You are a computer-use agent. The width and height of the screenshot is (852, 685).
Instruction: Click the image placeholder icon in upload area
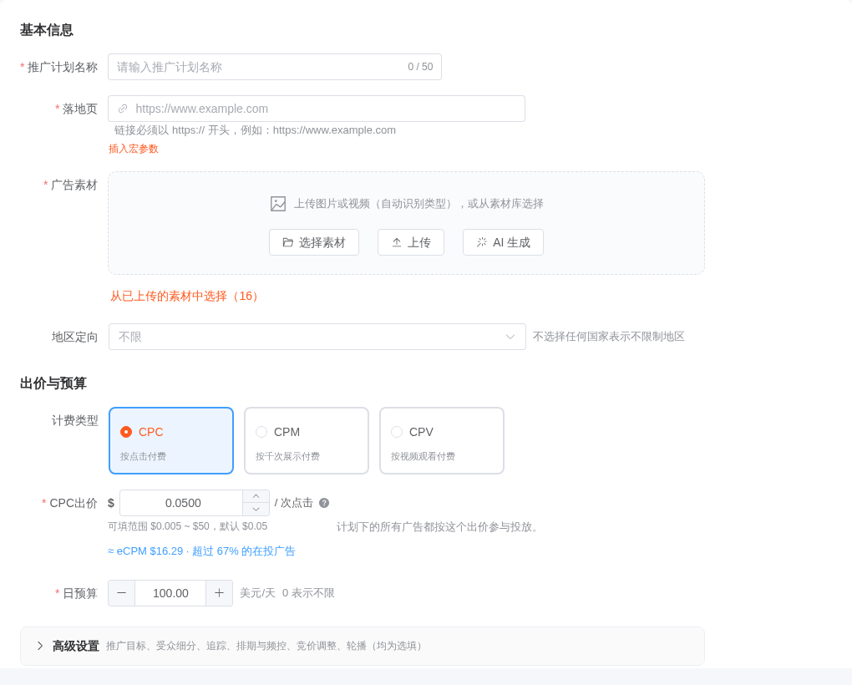tap(278, 204)
